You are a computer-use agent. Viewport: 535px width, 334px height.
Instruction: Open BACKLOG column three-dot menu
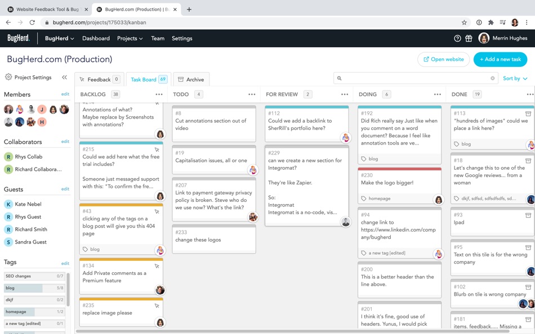point(159,94)
